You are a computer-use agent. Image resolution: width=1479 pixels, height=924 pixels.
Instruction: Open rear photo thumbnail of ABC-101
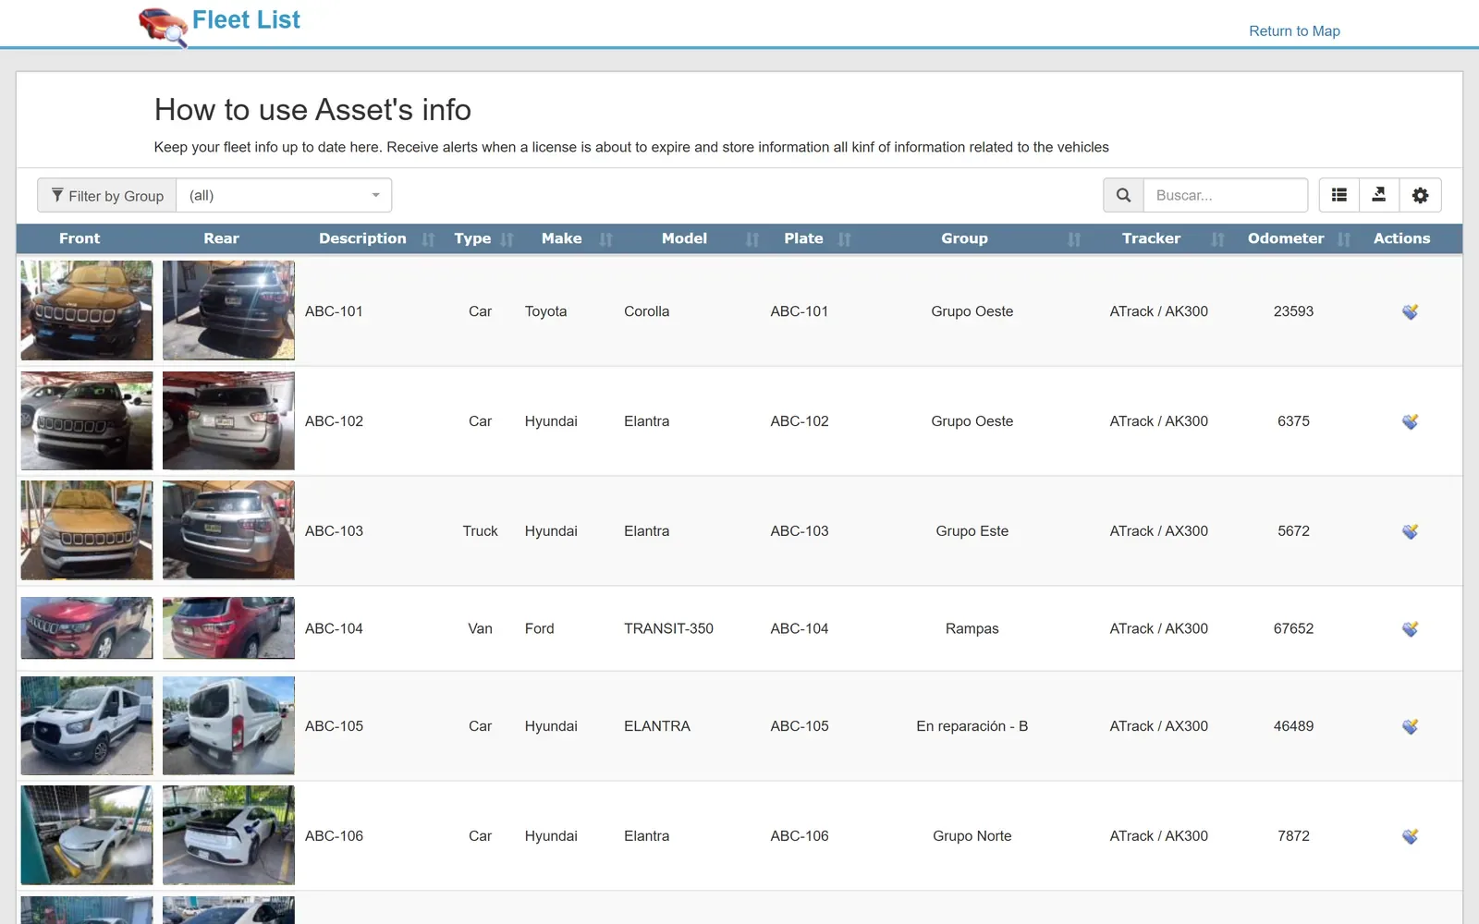[228, 310]
